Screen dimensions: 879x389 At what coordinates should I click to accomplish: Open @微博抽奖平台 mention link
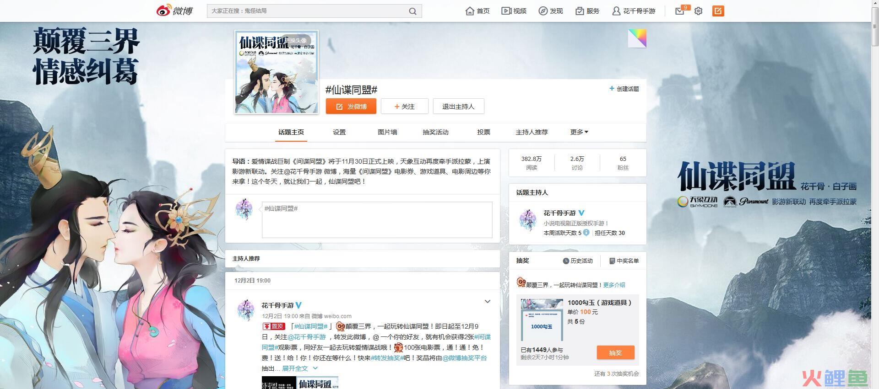point(465,358)
